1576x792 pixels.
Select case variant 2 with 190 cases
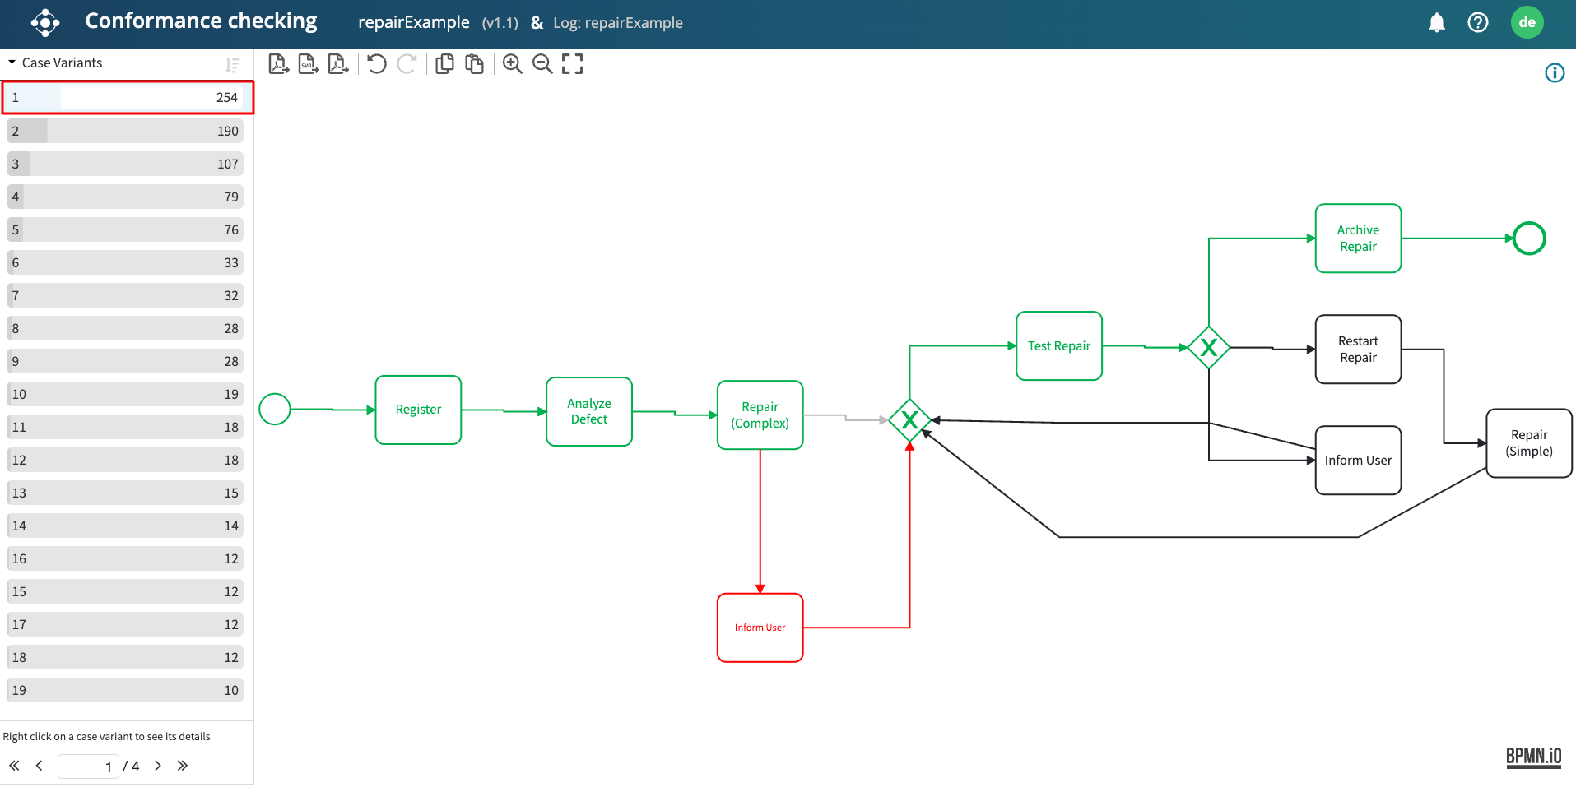pos(125,131)
